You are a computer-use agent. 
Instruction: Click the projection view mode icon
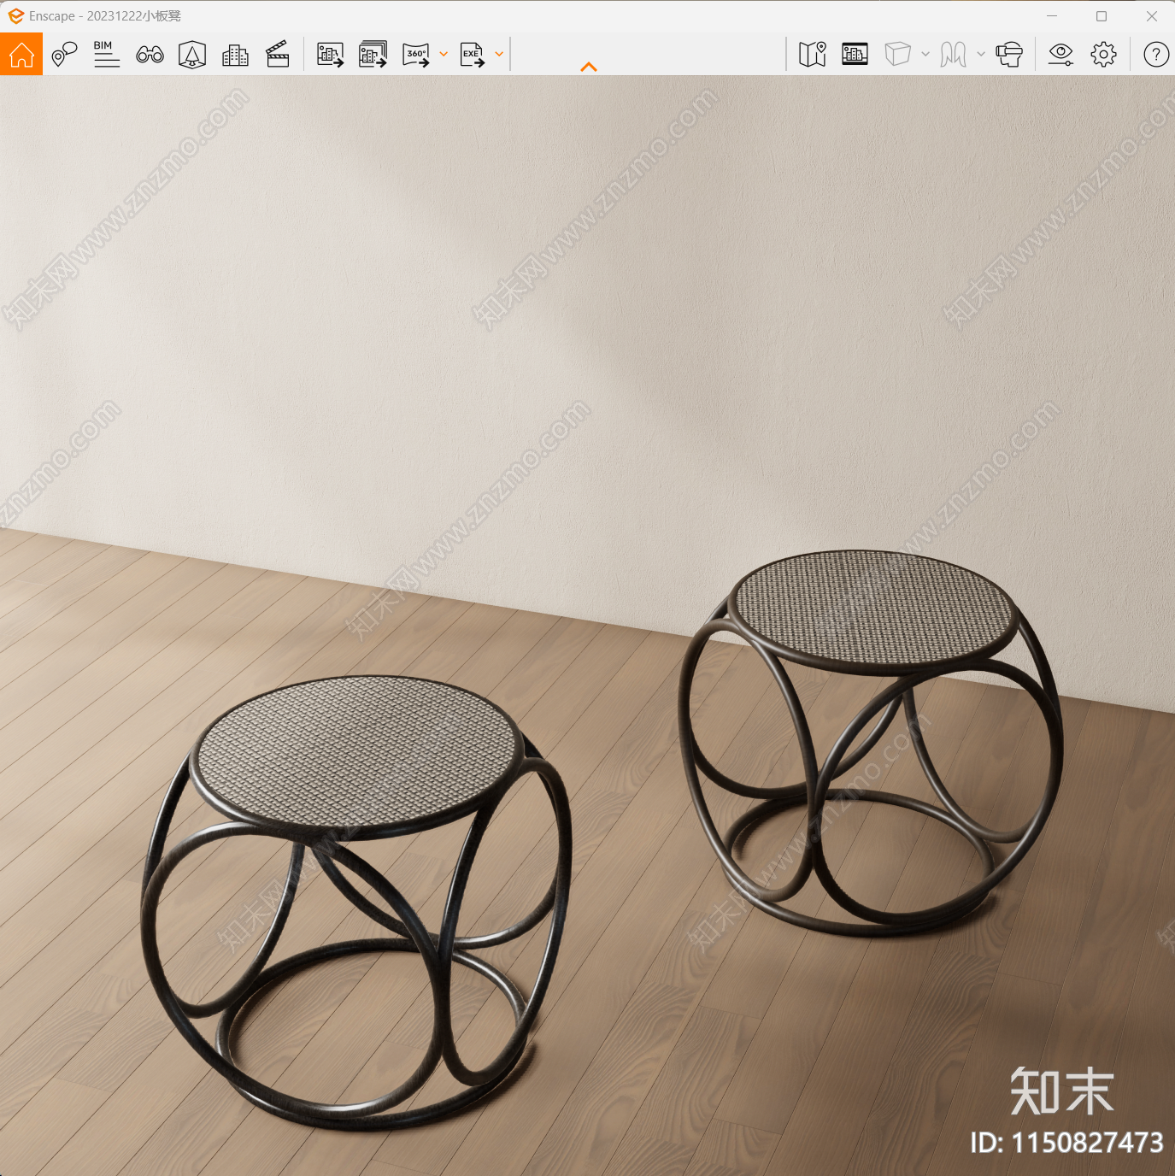pos(954,55)
